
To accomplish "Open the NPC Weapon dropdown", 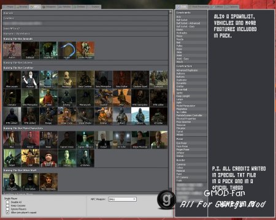I will point(122,199).
